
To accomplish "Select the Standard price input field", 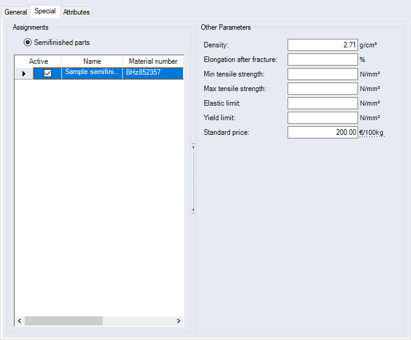I will (x=322, y=132).
